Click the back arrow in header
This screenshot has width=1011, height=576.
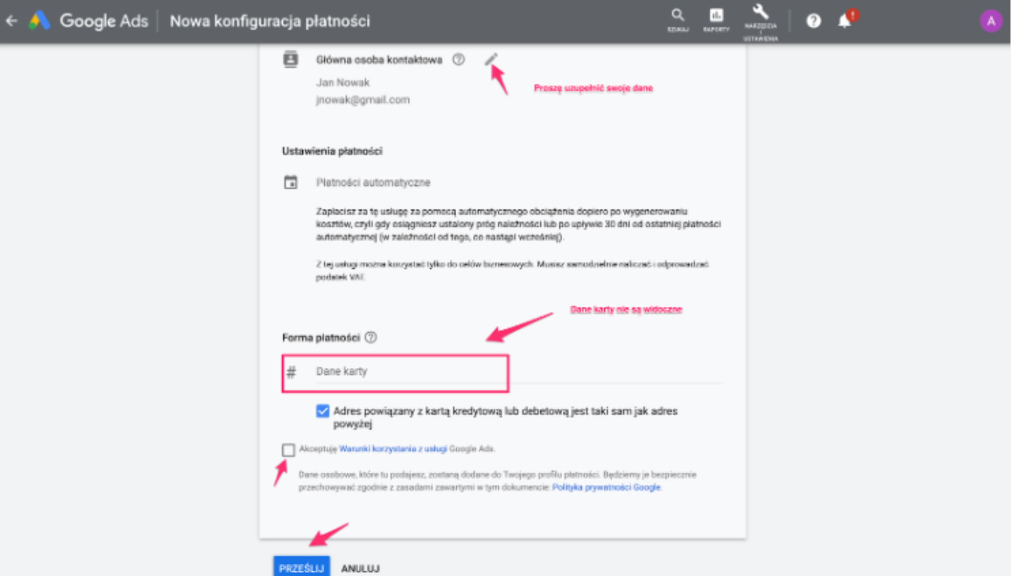[x=12, y=21]
